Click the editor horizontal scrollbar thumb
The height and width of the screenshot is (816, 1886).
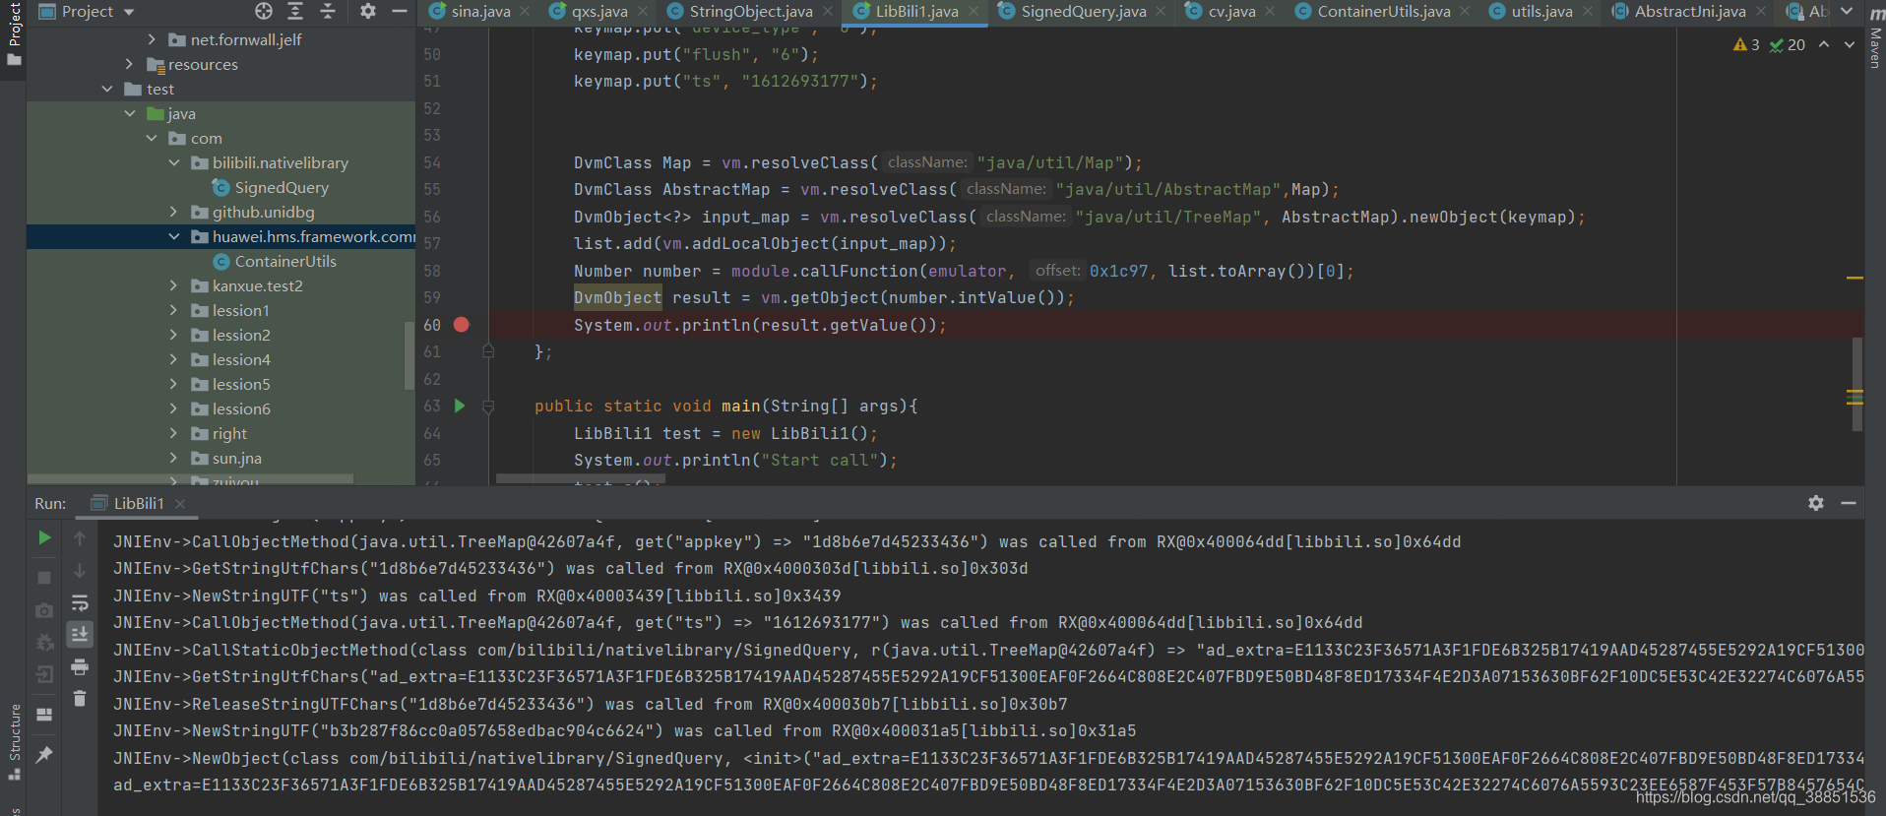(581, 479)
